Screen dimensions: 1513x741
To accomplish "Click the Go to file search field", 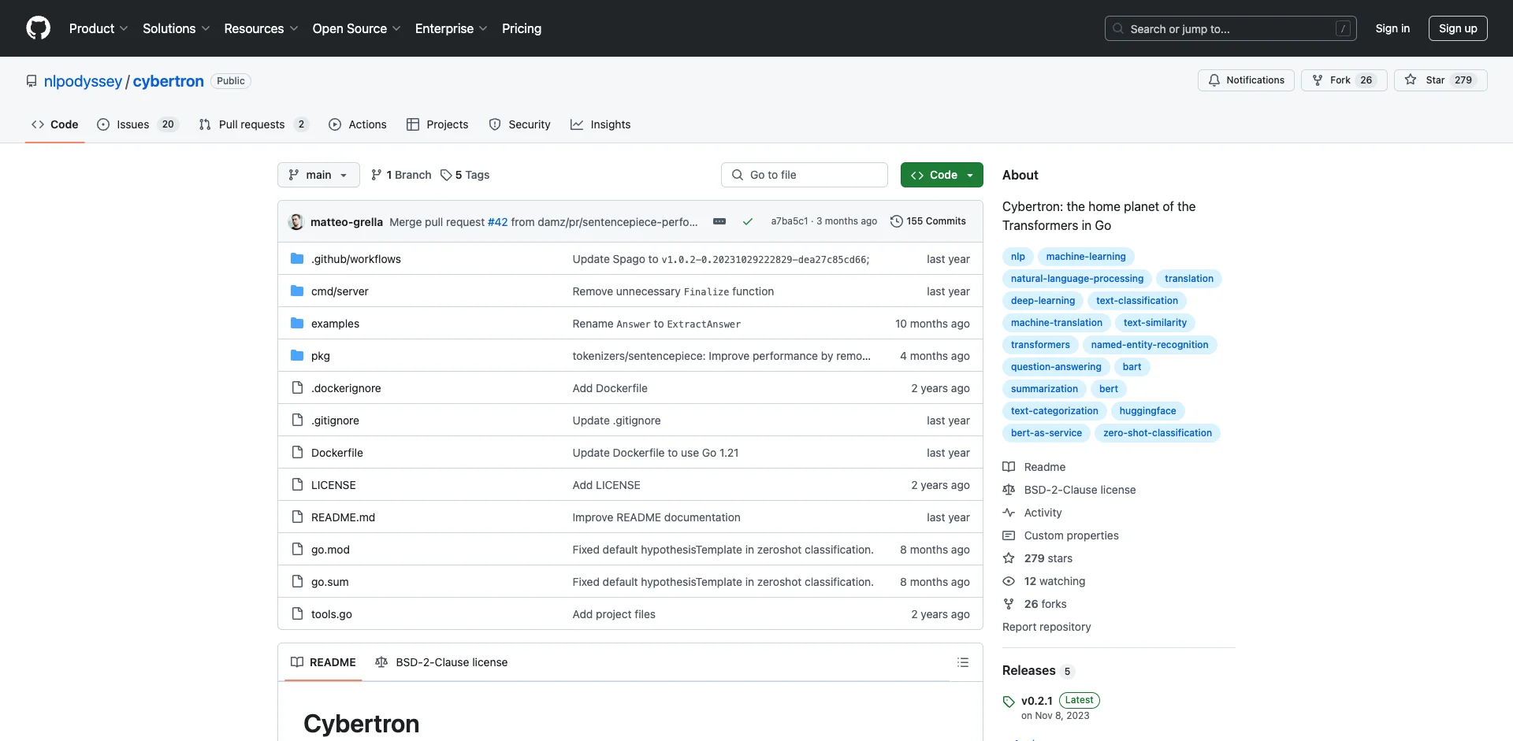I will 805,175.
